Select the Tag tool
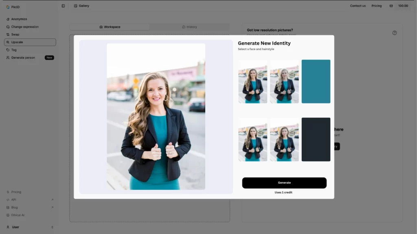Image resolution: width=417 pixels, height=234 pixels. (15, 50)
